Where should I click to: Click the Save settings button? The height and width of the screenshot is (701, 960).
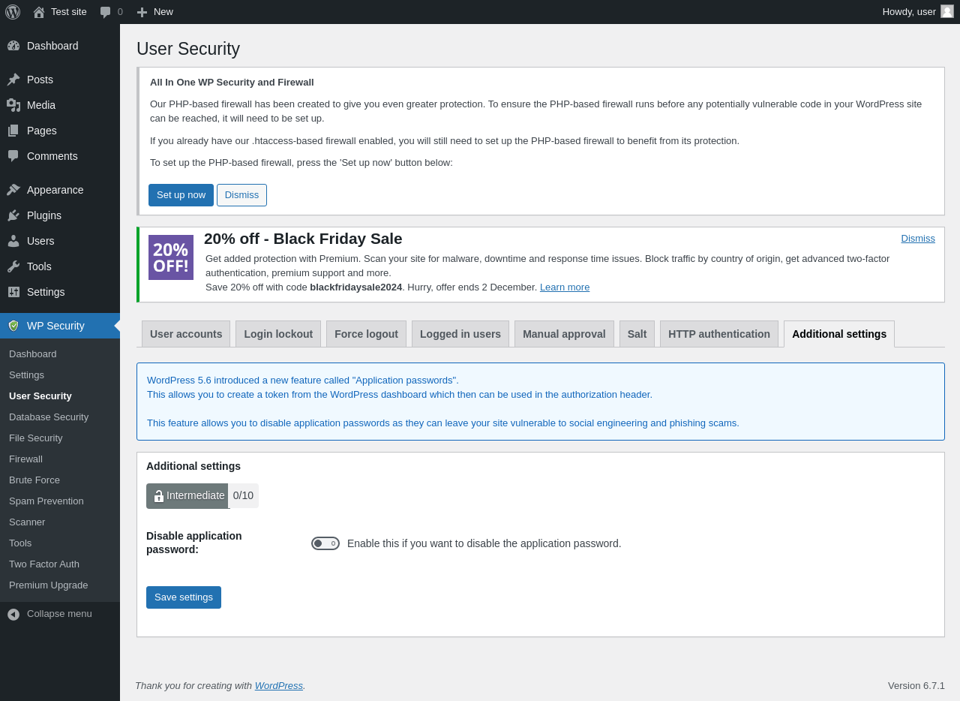pyautogui.click(x=184, y=597)
